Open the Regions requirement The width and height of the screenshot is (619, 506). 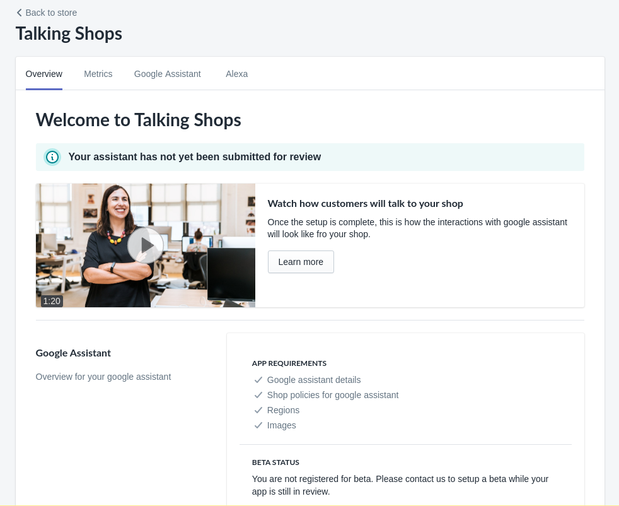283,410
